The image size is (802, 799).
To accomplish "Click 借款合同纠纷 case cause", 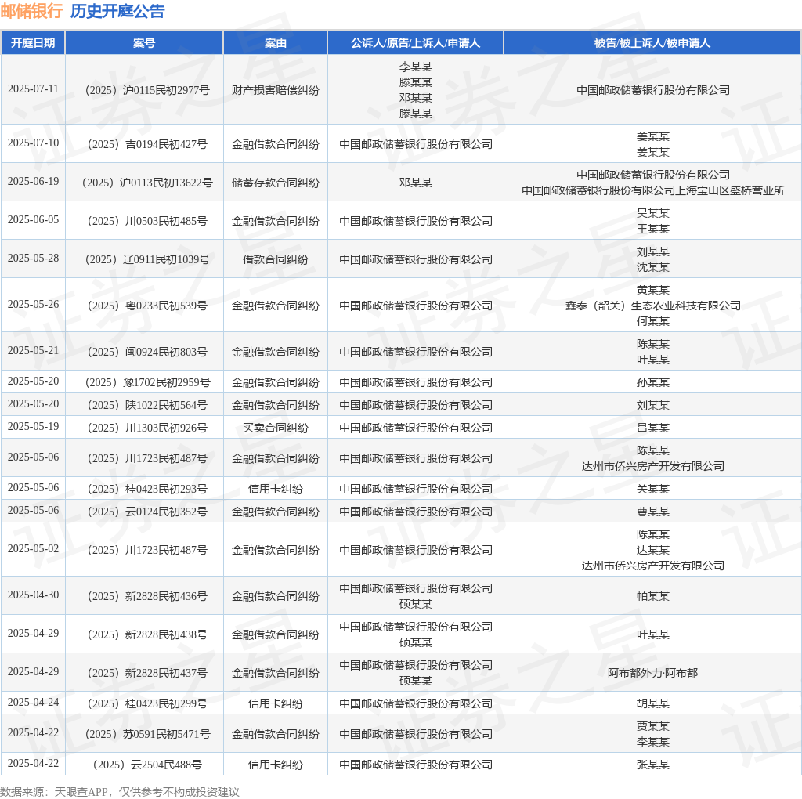I will coord(275,259).
